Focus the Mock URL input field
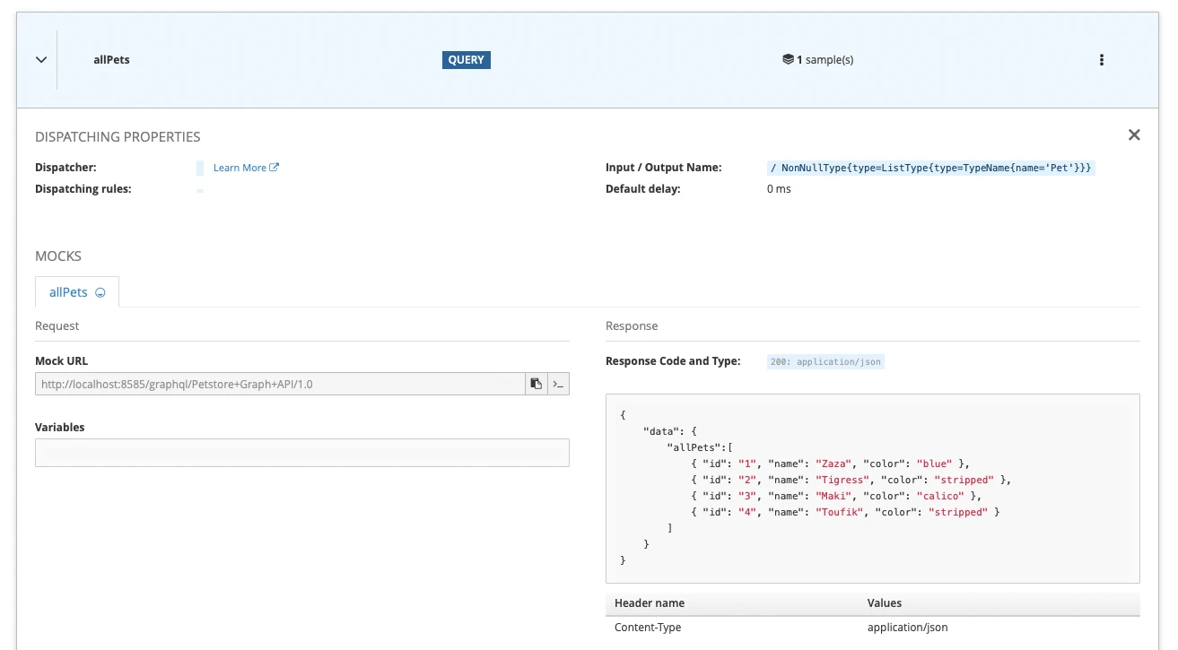The height and width of the screenshot is (650, 1178). (x=280, y=384)
